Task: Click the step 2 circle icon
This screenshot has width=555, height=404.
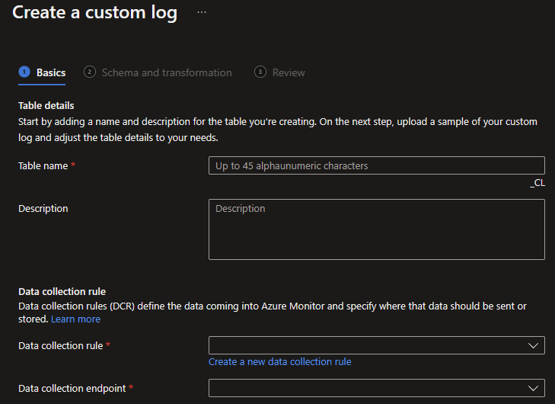Action: (x=90, y=72)
